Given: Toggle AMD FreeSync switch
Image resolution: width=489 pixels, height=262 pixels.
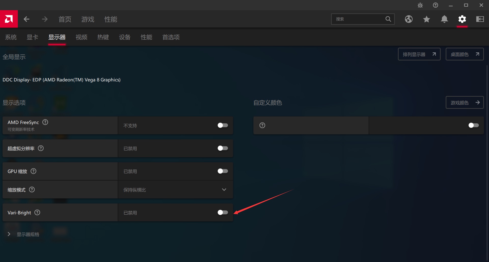Looking at the screenshot, I should point(223,125).
